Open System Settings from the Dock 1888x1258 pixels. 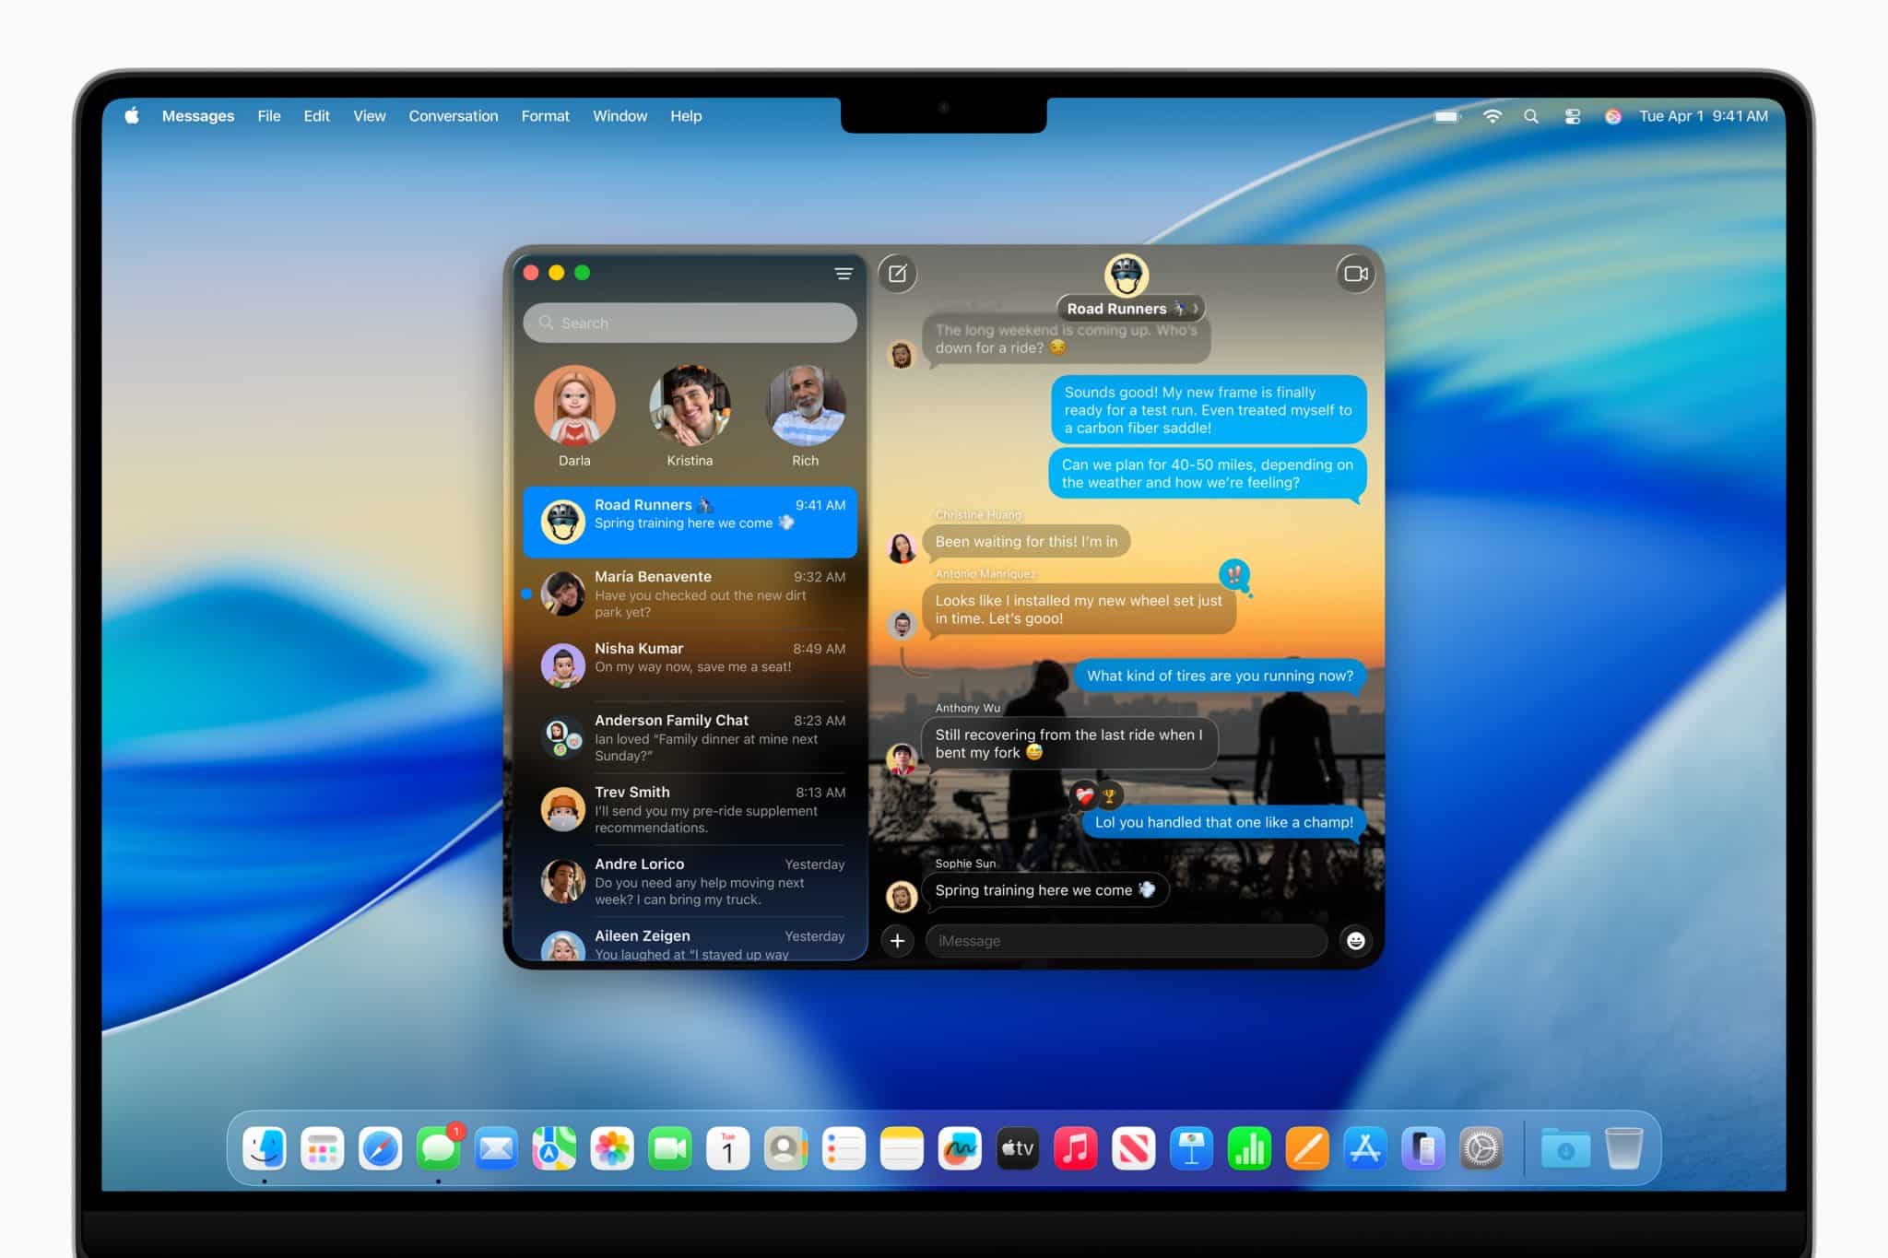[1481, 1147]
